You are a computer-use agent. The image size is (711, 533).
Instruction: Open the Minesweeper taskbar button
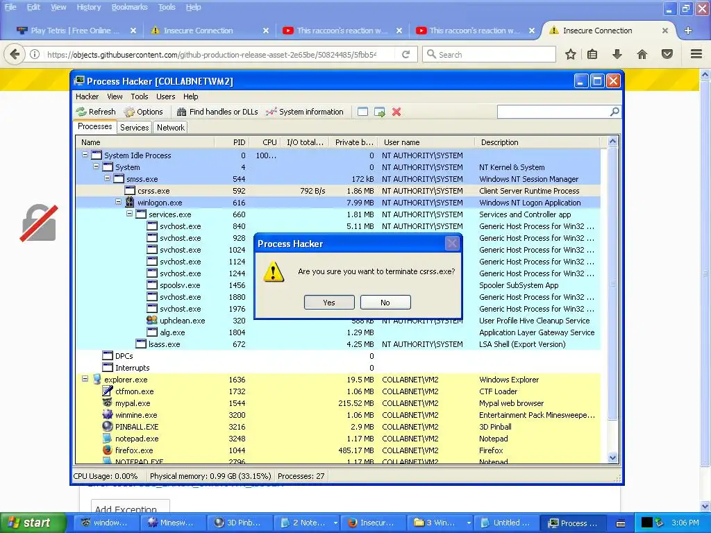click(x=173, y=523)
